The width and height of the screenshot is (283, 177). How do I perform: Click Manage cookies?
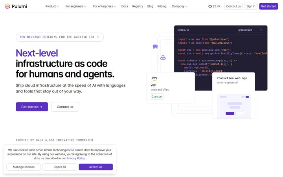pyautogui.click(x=24, y=167)
